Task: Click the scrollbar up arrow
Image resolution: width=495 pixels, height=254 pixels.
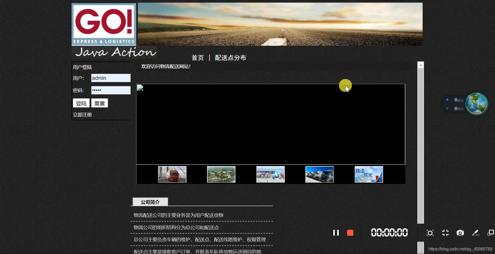Action: coord(421,65)
